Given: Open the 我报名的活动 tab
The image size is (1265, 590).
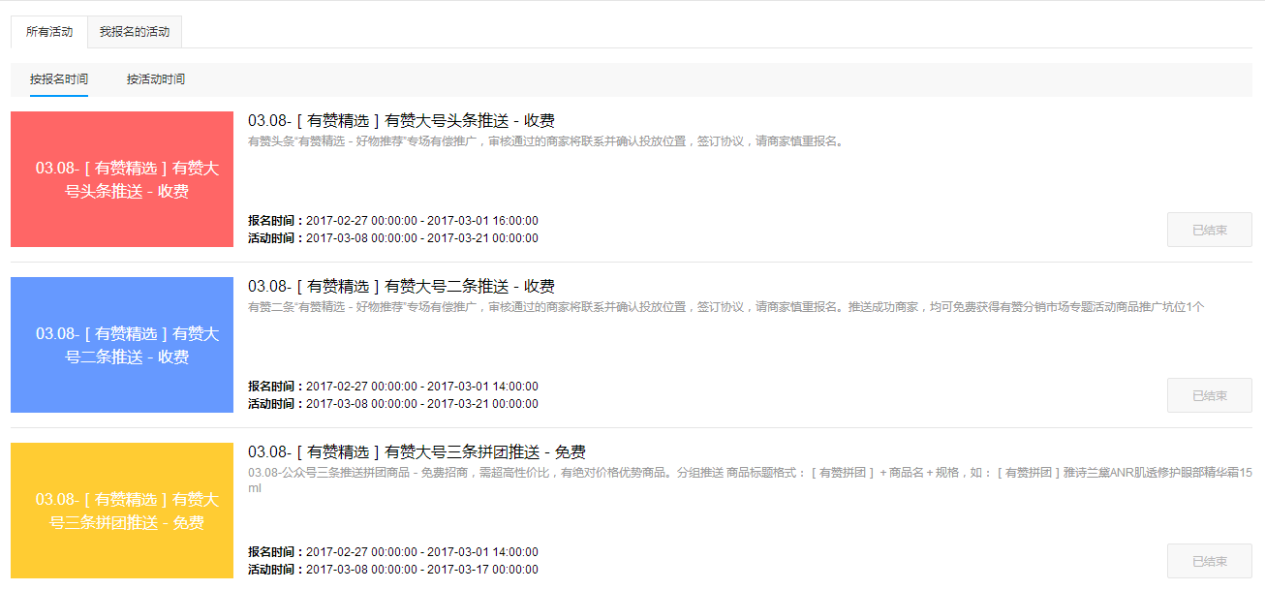Looking at the screenshot, I should [135, 32].
